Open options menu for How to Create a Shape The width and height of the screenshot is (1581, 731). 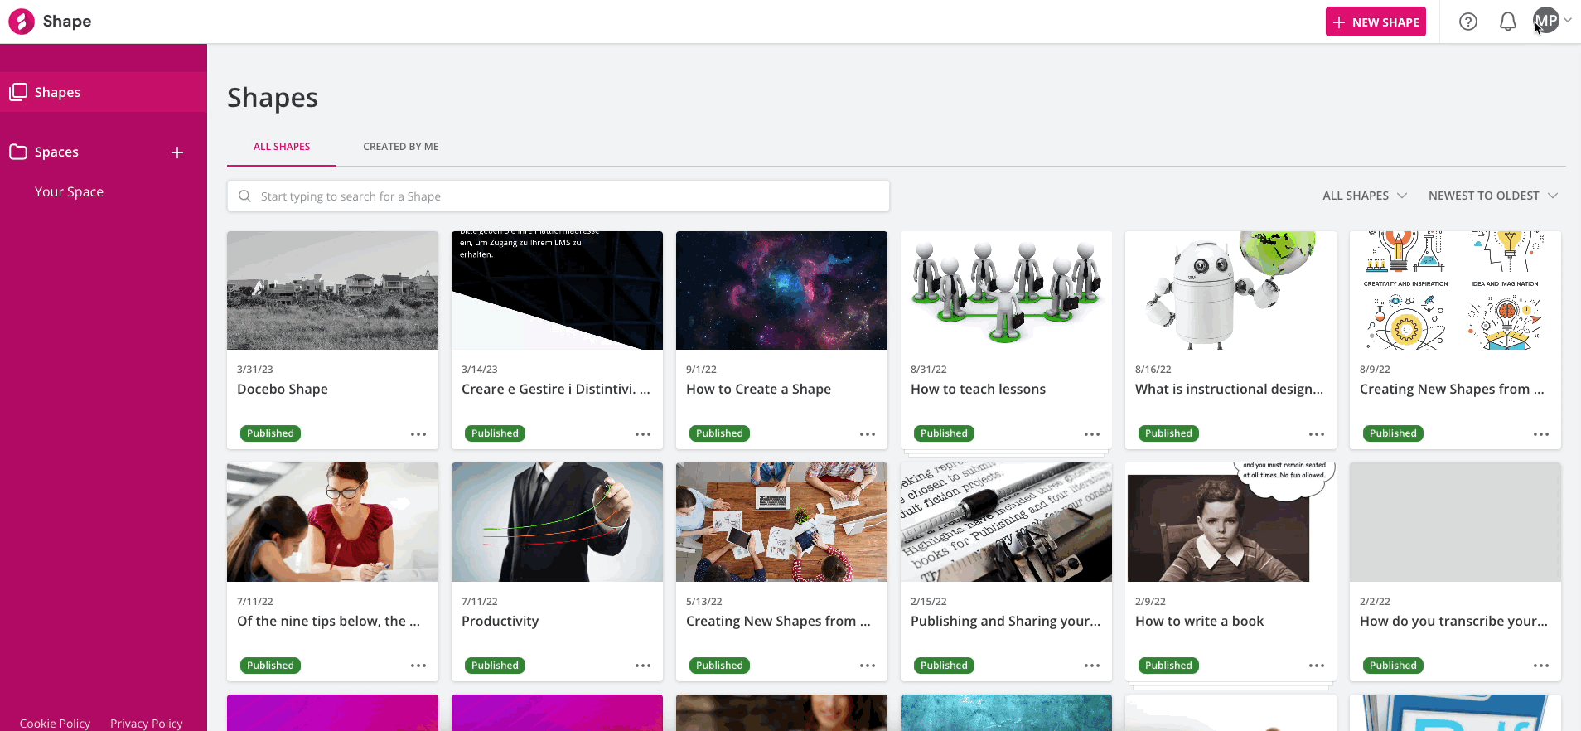coord(868,434)
